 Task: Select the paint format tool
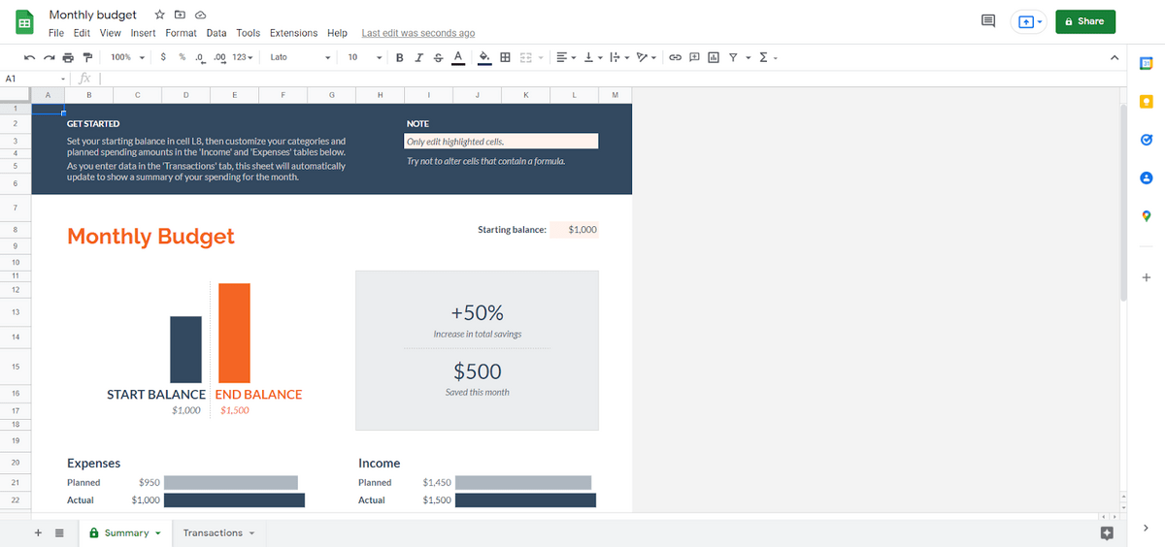pyautogui.click(x=87, y=57)
